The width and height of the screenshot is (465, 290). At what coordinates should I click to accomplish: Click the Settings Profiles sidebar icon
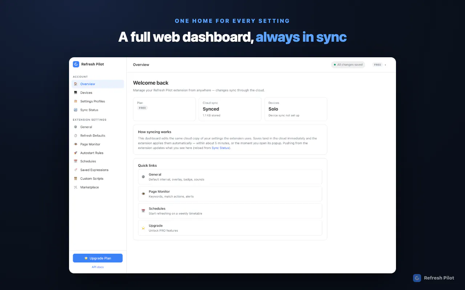click(76, 101)
